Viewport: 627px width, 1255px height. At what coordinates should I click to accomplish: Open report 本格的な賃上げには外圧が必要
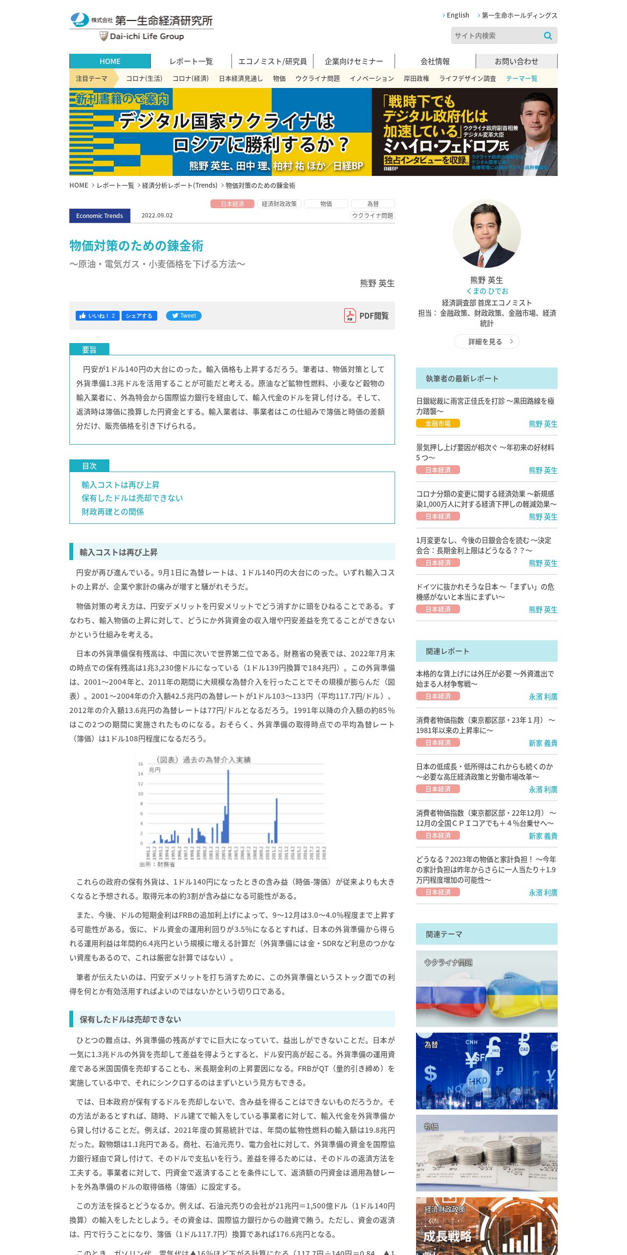coord(485,678)
